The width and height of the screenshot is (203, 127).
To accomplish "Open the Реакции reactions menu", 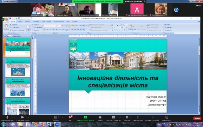I will (x=127, y=117).
